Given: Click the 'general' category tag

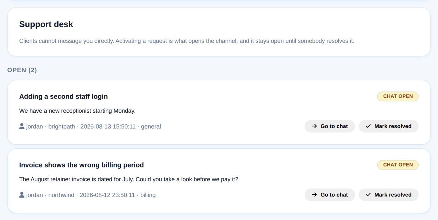Looking at the screenshot, I should [x=151, y=126].
